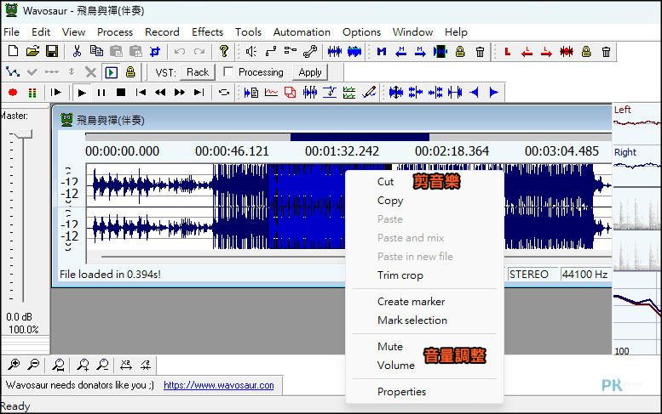Save the file with the floppy disk icon
The height and width of the screenshot is (414, 662).
[52, 51]
